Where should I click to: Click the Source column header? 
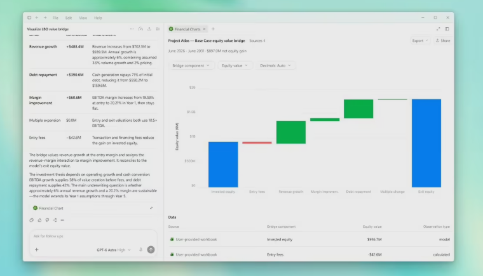173,227
